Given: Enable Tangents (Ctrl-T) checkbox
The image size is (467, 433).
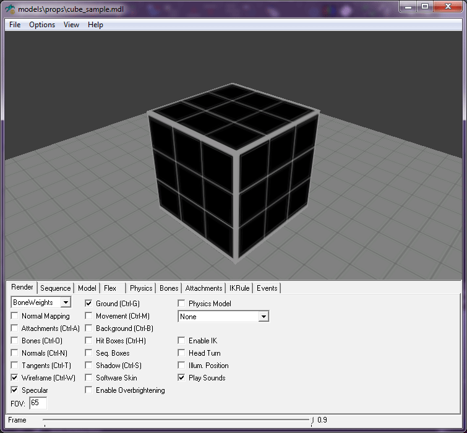Looking at the screenshot, I should tap(14, 365).
